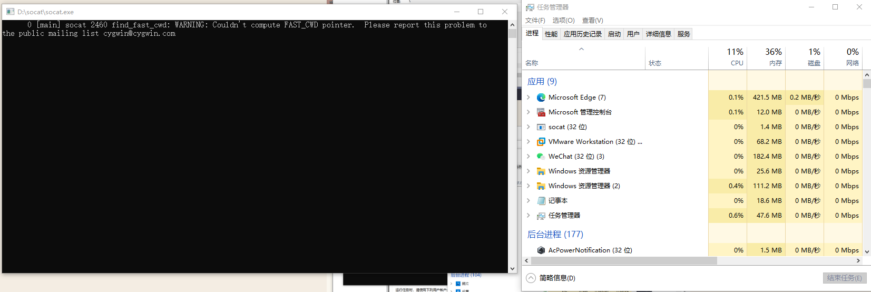The width and height of the screenshot is (871, 292).
Task: Click the AcPowerNotification process icon
Action: 541,250
